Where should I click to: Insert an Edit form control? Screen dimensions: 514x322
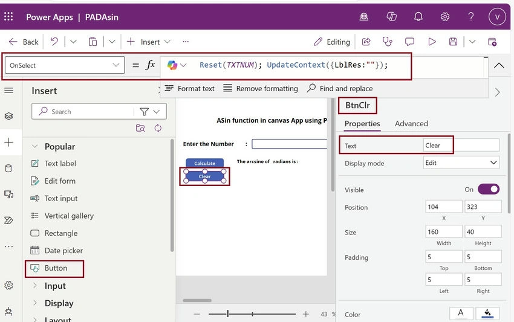[53, 181]
